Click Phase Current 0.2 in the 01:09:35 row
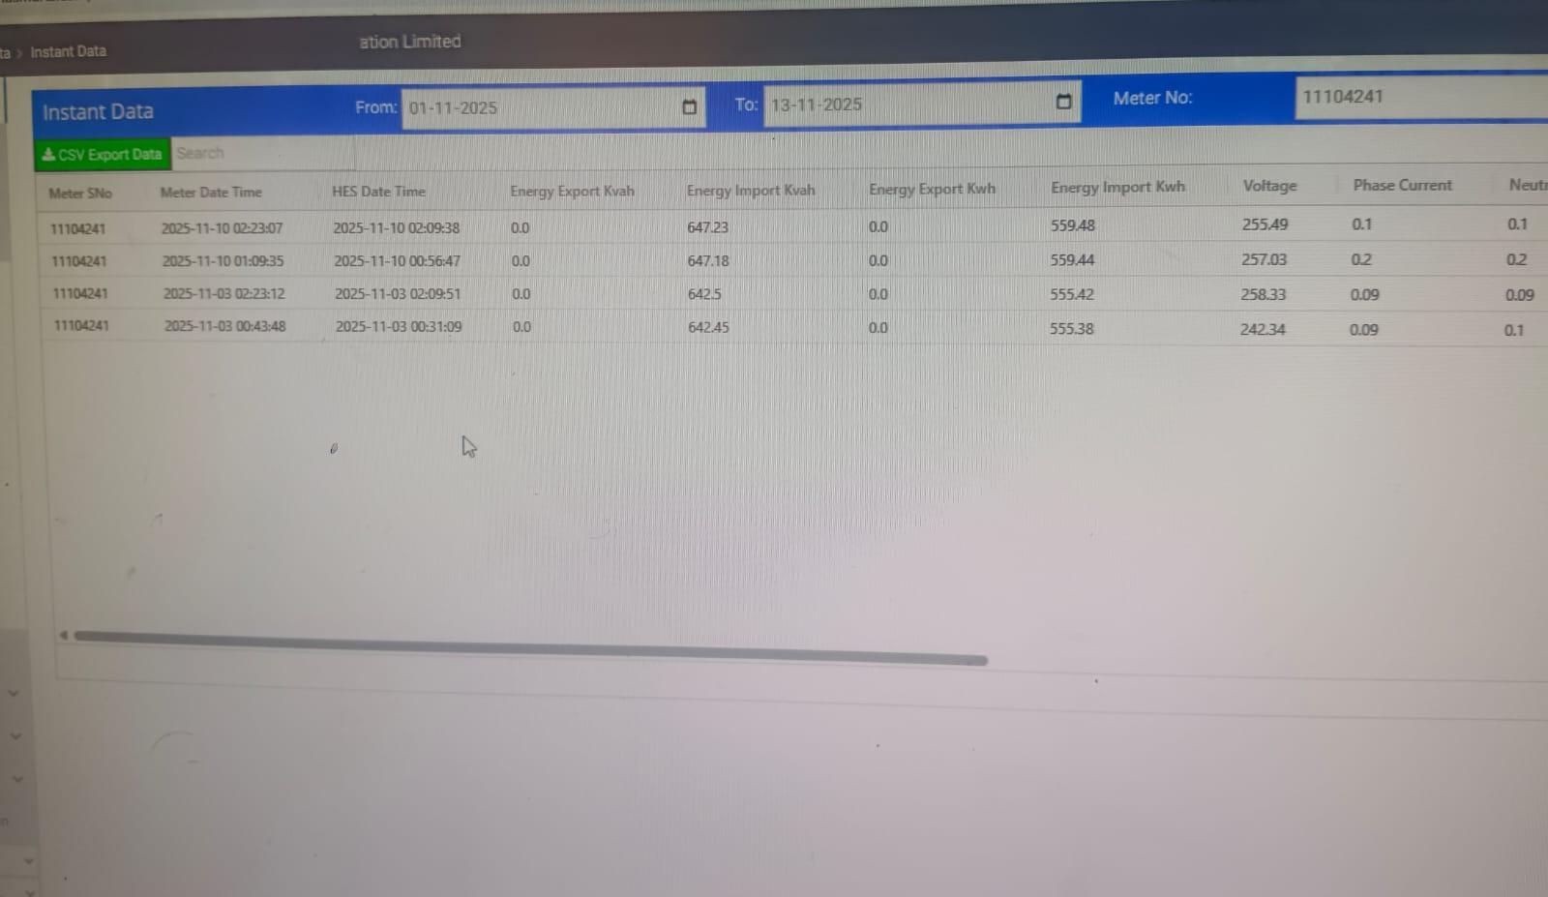This screenshot has width=1548, height=897. click(1361, 259)
